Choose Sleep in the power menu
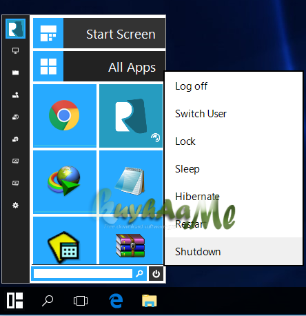The width and height of the screenshot is (306, 316). click(234, 169)
